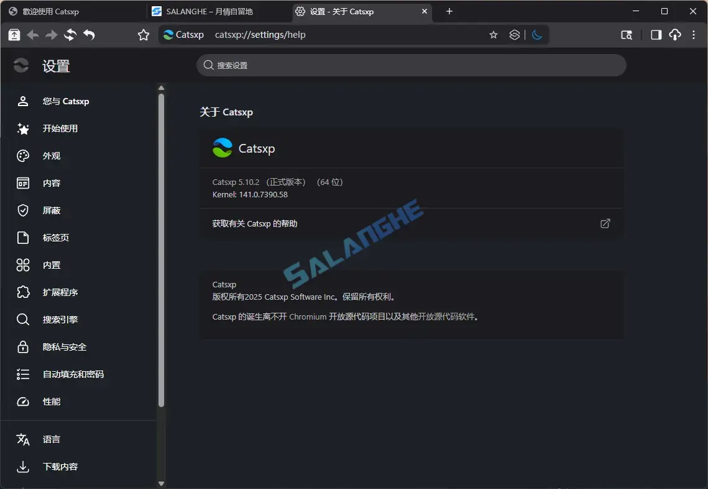Open the three-dot browser menu
Screen dimensions: 708x489
pyautogui.click(x=694, y=35)
